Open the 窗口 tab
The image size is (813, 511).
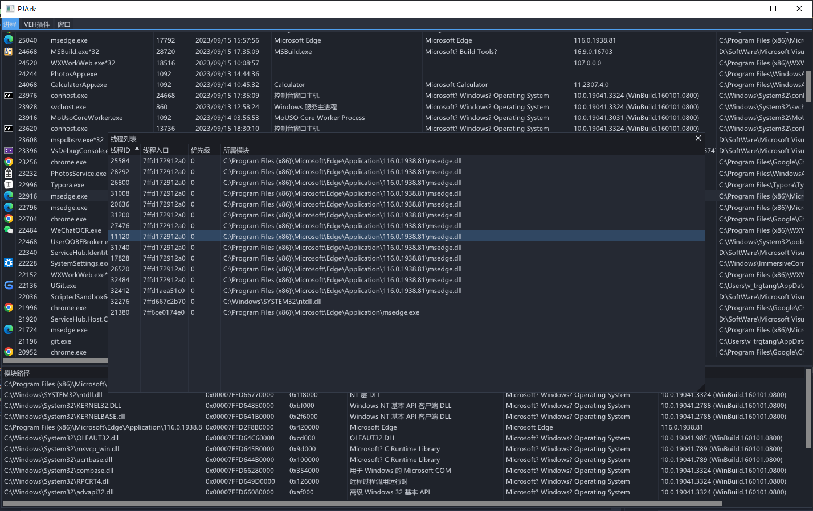(x=64, y=24)
